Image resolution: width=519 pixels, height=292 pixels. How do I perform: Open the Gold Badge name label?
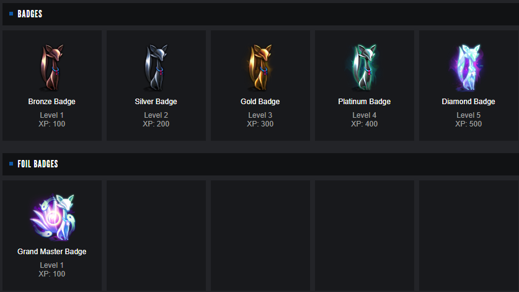coord(260,102)
